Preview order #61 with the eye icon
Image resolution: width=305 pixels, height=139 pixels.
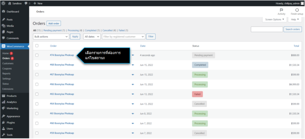point(133,113)
